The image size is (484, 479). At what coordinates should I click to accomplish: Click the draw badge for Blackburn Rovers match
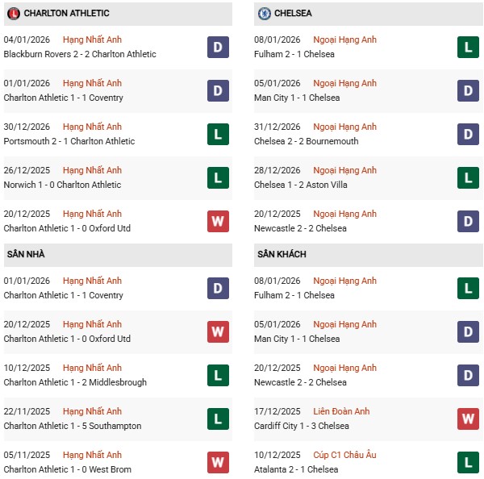point(218,47)
